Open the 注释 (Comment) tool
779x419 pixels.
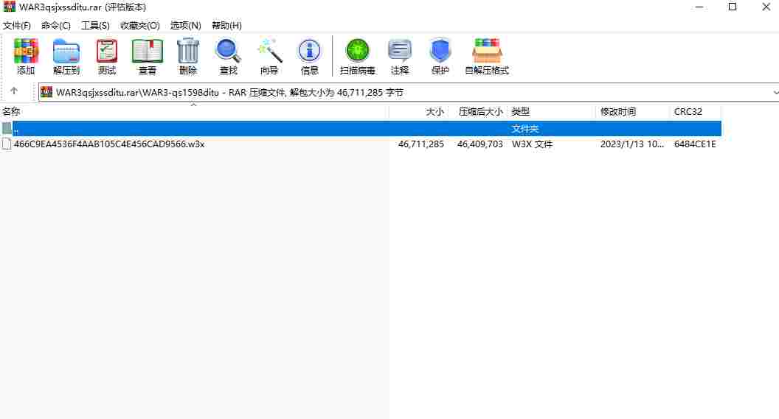(399, 57)
